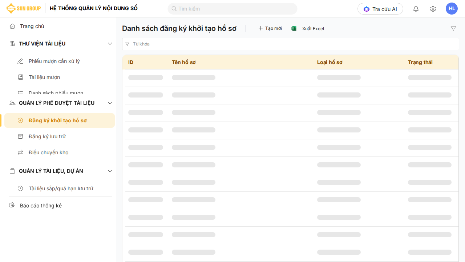Image resolution: width=465 pixels, height=262 pixels.
Task: Open the HL user avatar menu
Action: pos(452,9)
